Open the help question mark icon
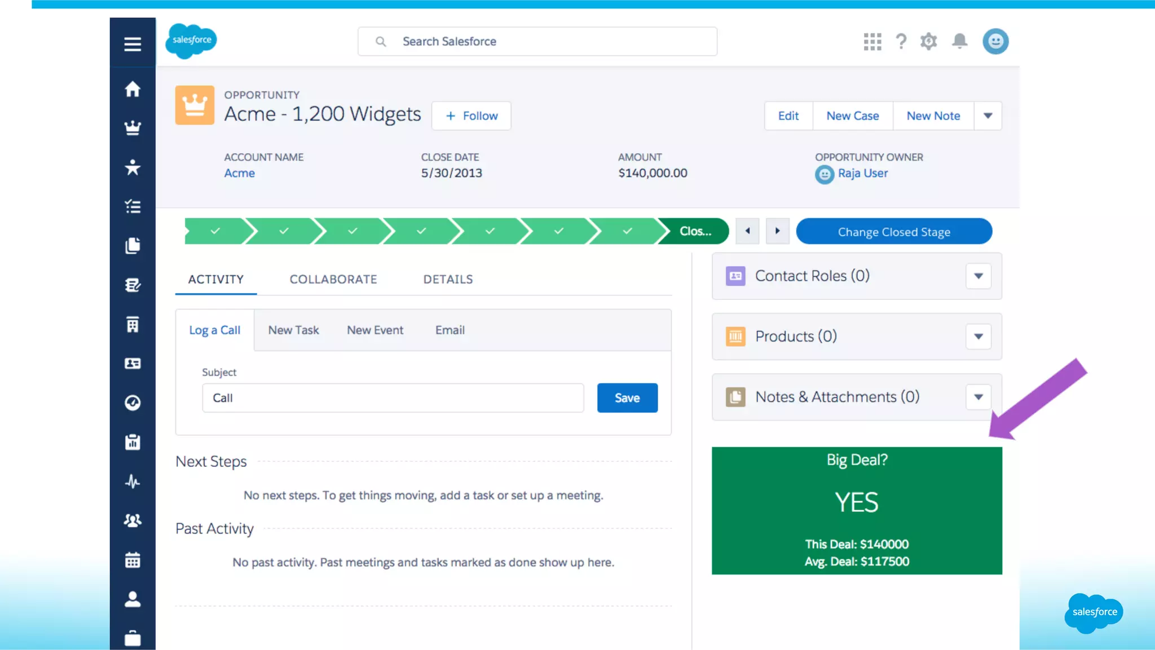 [x=901, y=41]
